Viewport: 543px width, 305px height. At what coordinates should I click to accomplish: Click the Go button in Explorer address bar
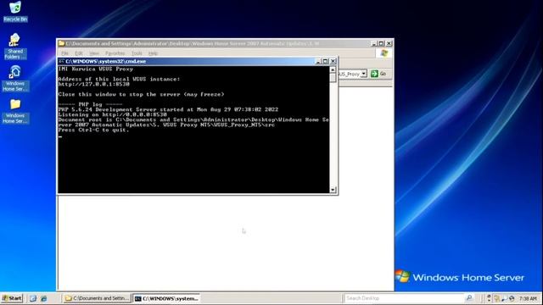click(378, 74)
